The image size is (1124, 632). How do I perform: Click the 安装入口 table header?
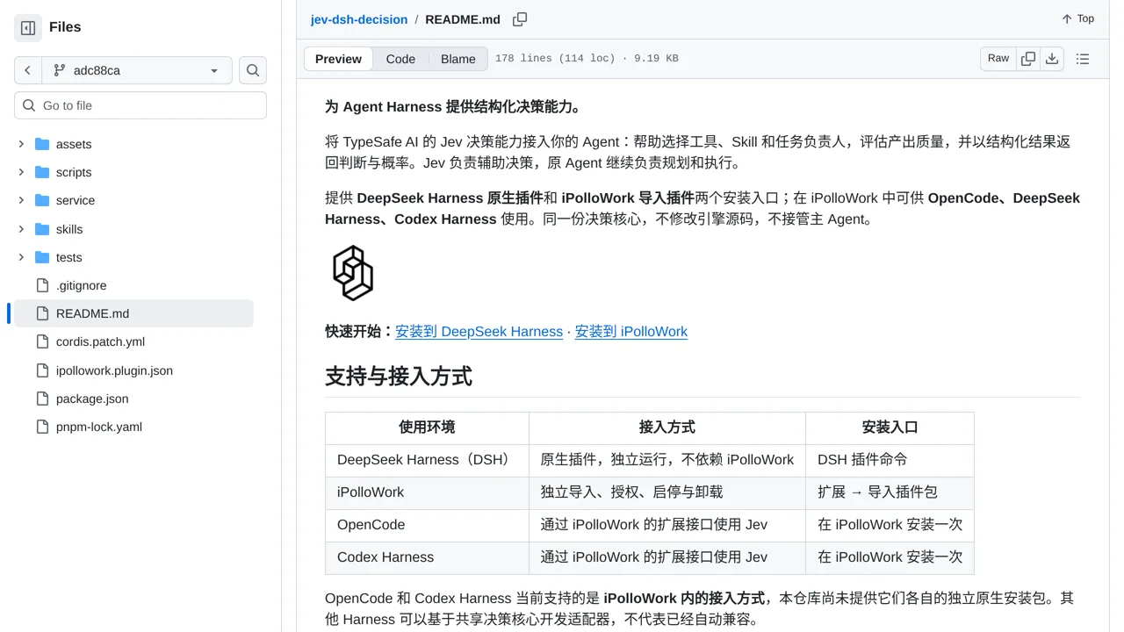tap(890, 427)
